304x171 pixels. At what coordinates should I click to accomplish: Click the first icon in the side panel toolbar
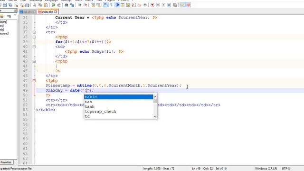[x=2, y=16]
